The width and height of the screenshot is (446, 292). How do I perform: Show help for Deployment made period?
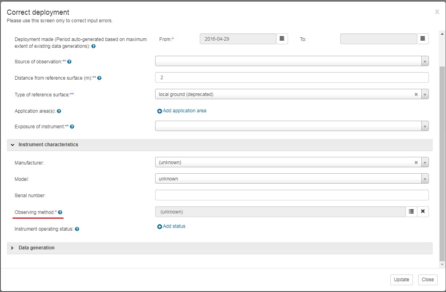[x=93, y=46]
